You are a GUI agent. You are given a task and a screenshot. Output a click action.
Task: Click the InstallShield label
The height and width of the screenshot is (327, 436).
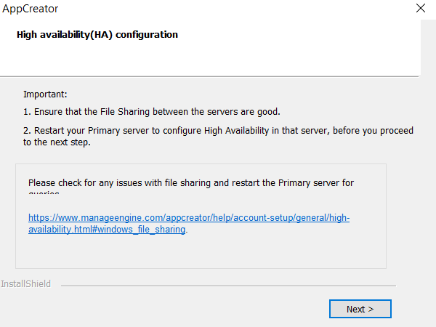coord(26,283)
